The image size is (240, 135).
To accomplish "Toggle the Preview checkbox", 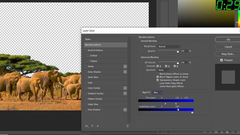I will coord(222,60).
